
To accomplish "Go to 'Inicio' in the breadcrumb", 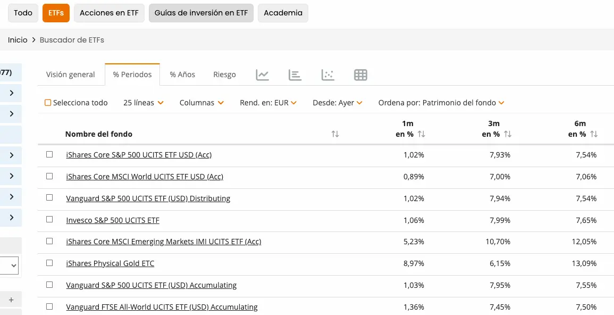I will pyautogui.click(x=18, y=40).
